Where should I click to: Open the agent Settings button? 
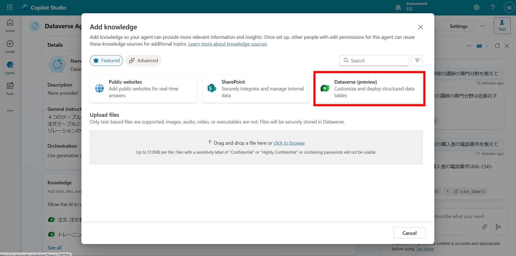pyautogui.click(x=459, y=26)
